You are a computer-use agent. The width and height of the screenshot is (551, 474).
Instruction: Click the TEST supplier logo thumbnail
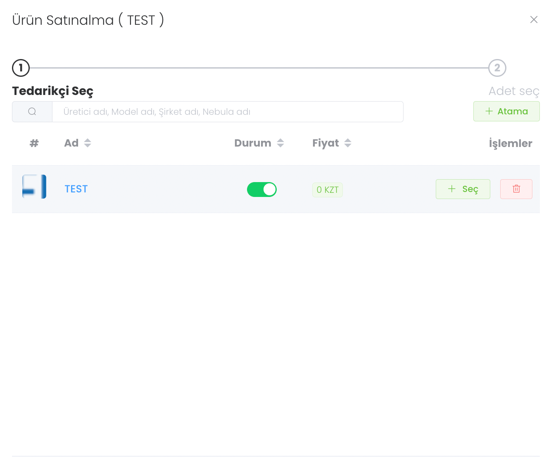pyautogui.click(x=34, y=187)
